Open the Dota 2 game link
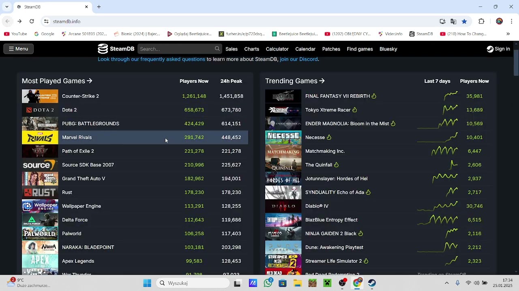519x291 pixels. tap(69, 110)
